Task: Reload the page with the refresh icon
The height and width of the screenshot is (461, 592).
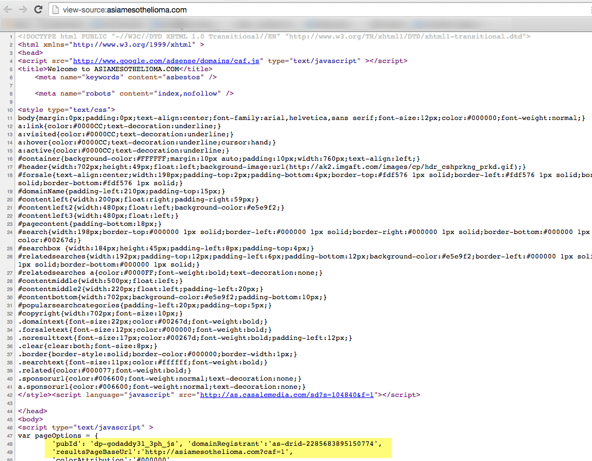Action: [37, 9]
